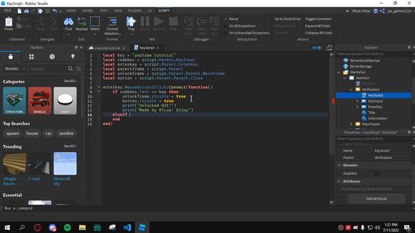415x233 pixels.
Task: Click the Undo arrow in quick access bar
Action: (54, 11)
